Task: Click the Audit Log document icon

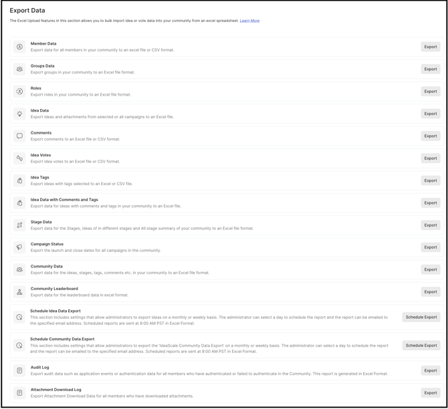Action: [19, 370]
